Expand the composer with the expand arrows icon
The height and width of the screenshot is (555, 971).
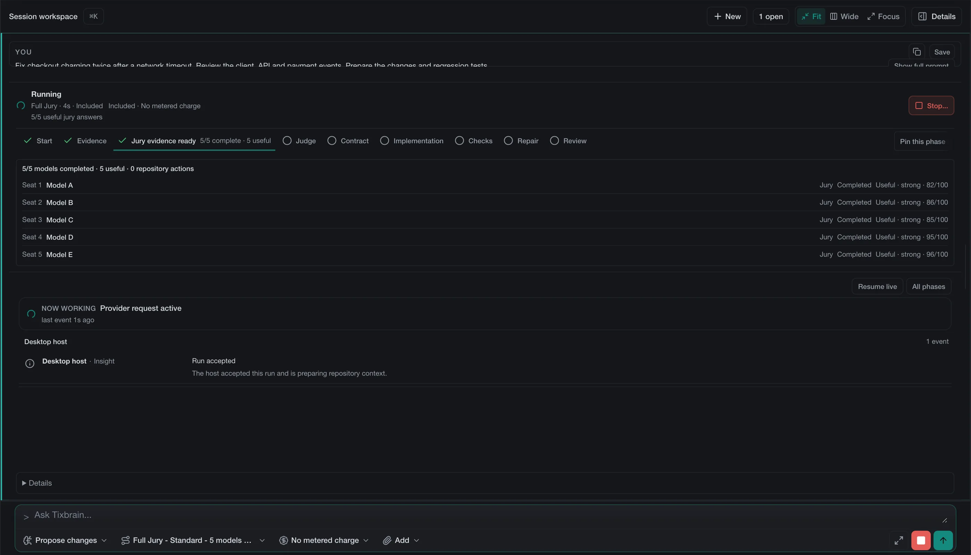pos(899,540)
